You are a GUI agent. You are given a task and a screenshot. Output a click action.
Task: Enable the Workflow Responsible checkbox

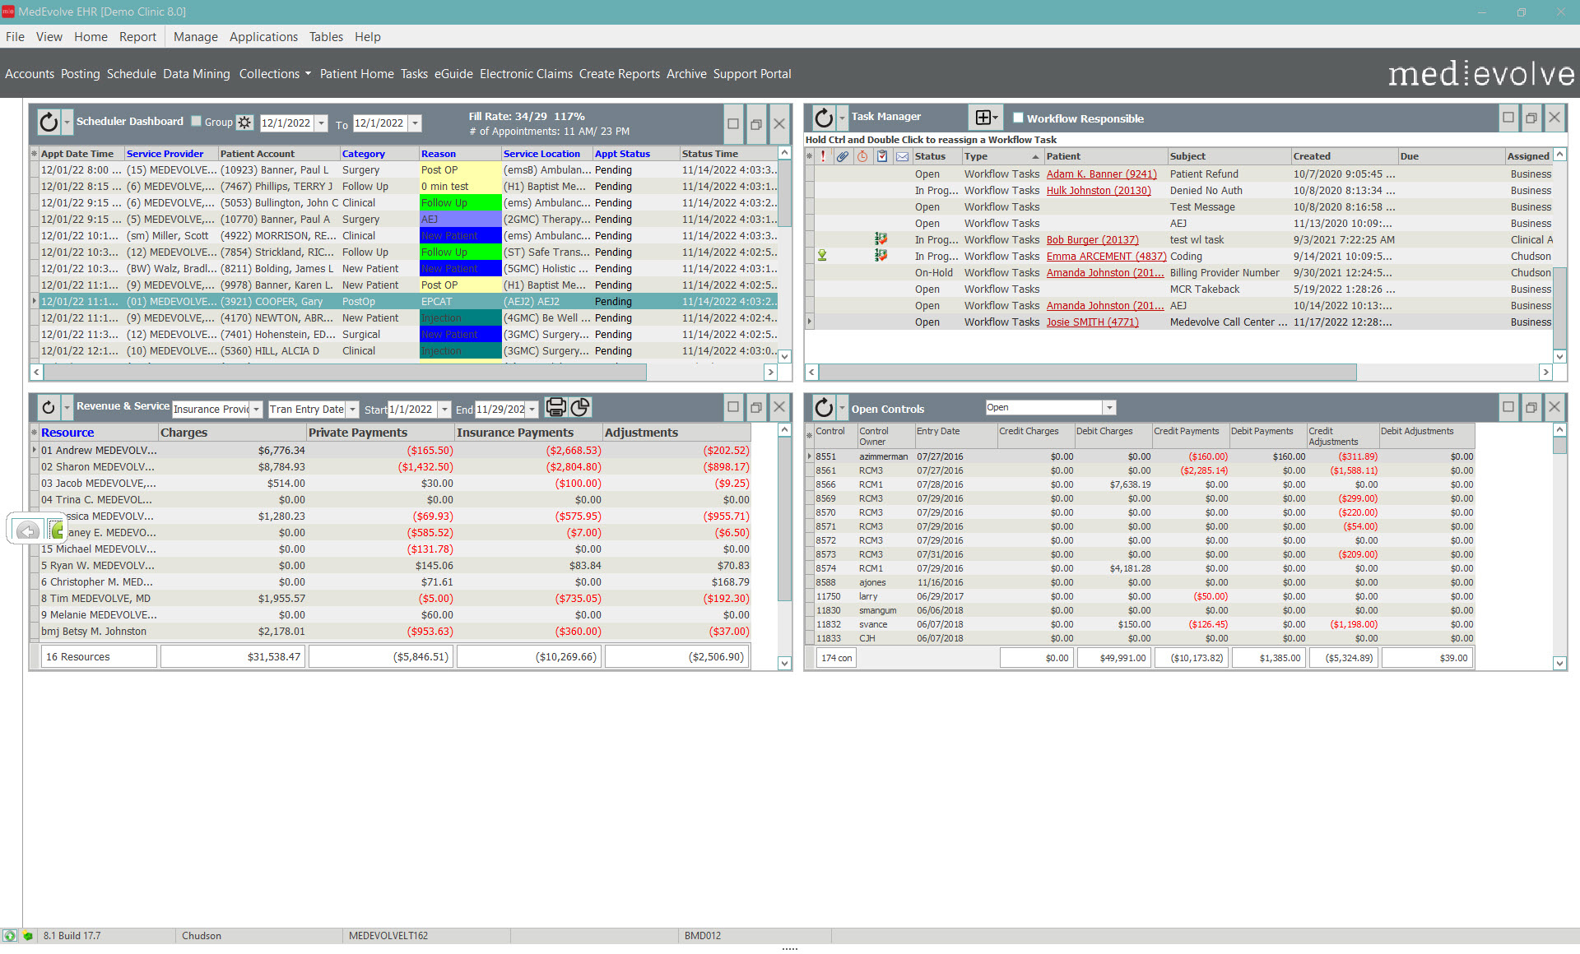pos(1018,118)
